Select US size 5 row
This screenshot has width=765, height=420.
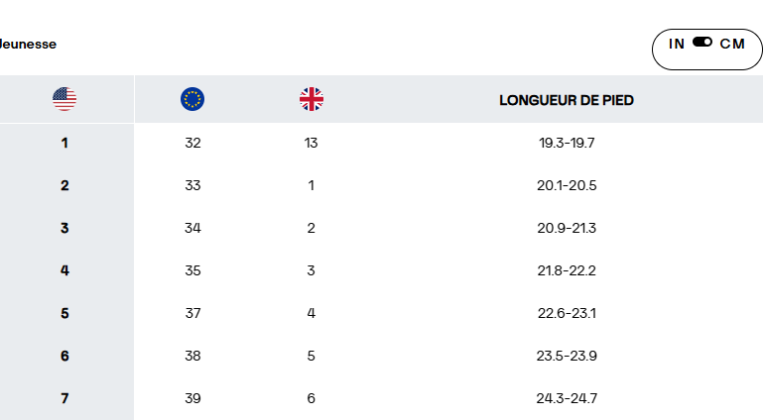[x=64, y=313]
